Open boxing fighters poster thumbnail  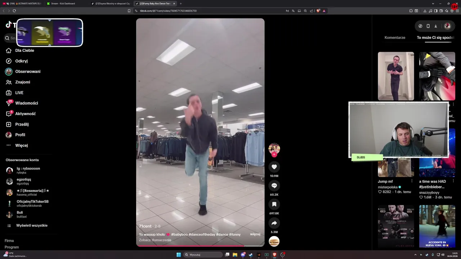pyautogui.click(x=396, y=226)
